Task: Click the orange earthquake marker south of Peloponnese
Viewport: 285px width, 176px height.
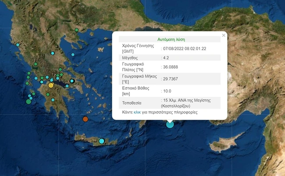Action: coord(85,119)
